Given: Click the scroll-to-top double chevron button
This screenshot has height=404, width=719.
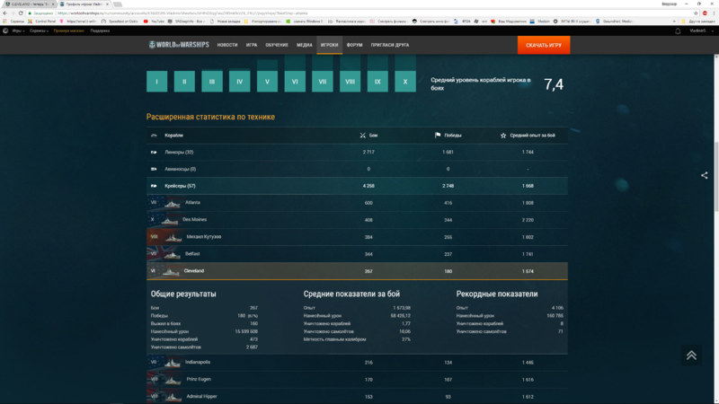Looking at the screenshot, I should (690, 355).
